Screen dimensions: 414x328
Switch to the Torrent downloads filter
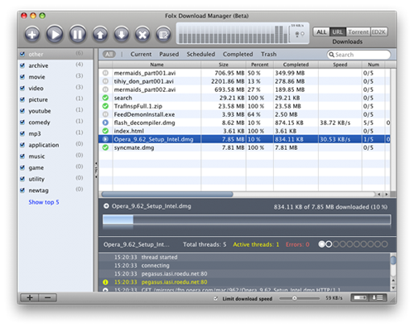[x=359, y=32]
